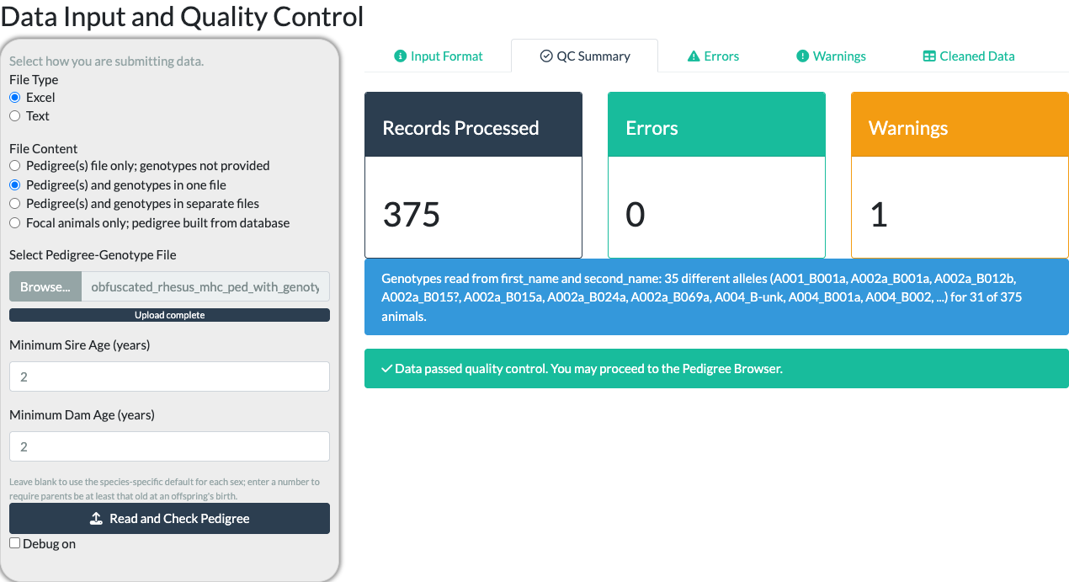This screenshot has height=582, width=1069.
Task: Choose Focal animals only option
Action: [x=14, y=223]
